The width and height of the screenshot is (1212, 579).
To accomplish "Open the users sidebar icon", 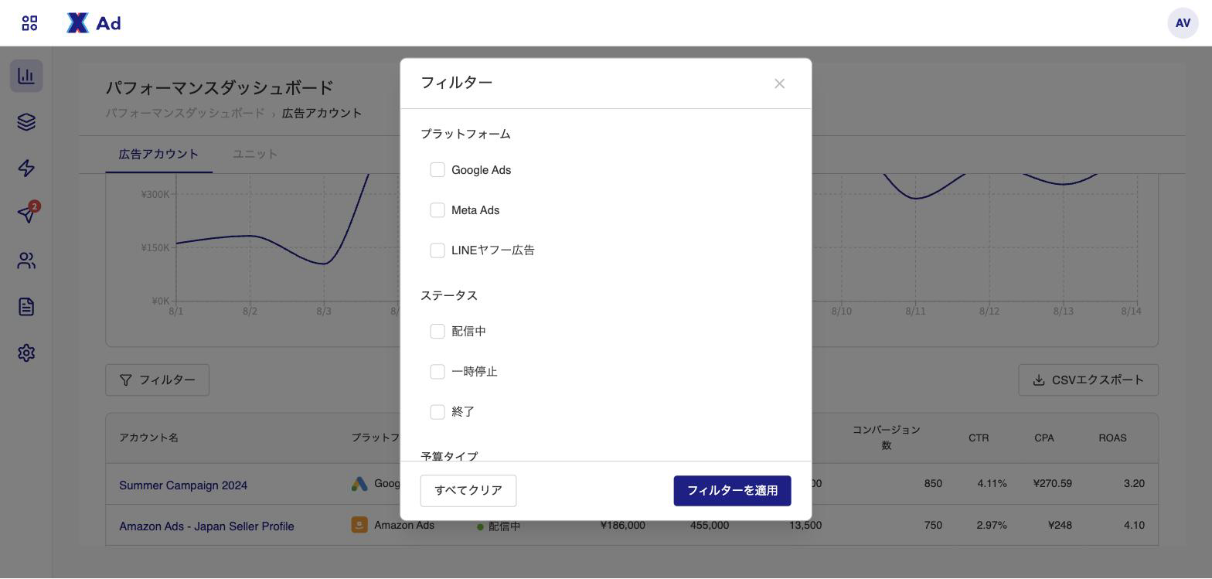I will [26, 261].
